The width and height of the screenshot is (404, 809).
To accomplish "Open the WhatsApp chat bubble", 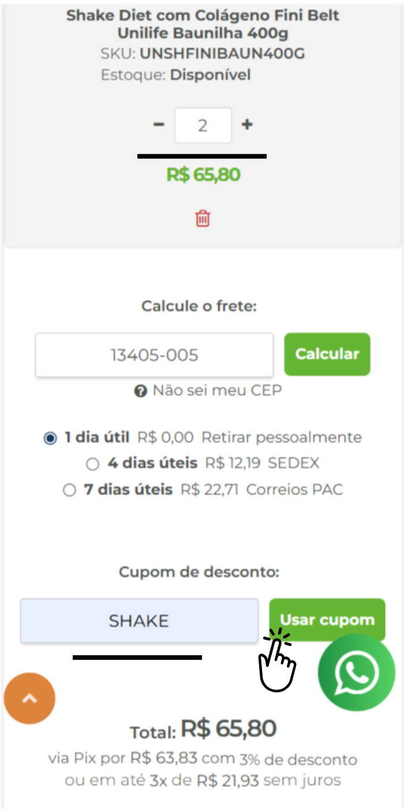I will pyautogui.click(x=356, y=673).
